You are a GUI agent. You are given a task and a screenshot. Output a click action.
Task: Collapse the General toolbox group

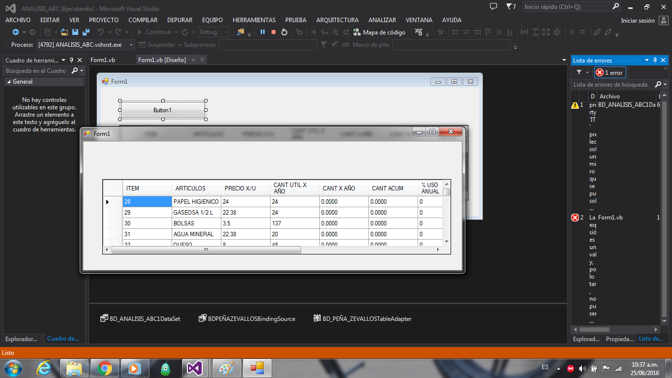pos(9,82)
